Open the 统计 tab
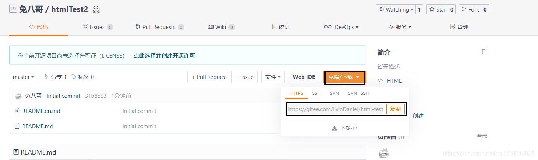The width and height of the screenshot is (538, 160). click(281, 27)
